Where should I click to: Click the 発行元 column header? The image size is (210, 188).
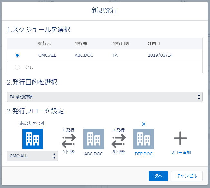[44, 44]
